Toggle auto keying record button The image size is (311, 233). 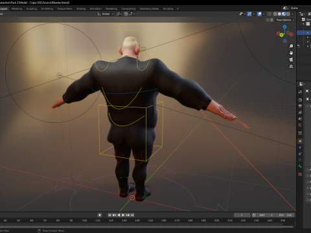[x=100, y=215]
